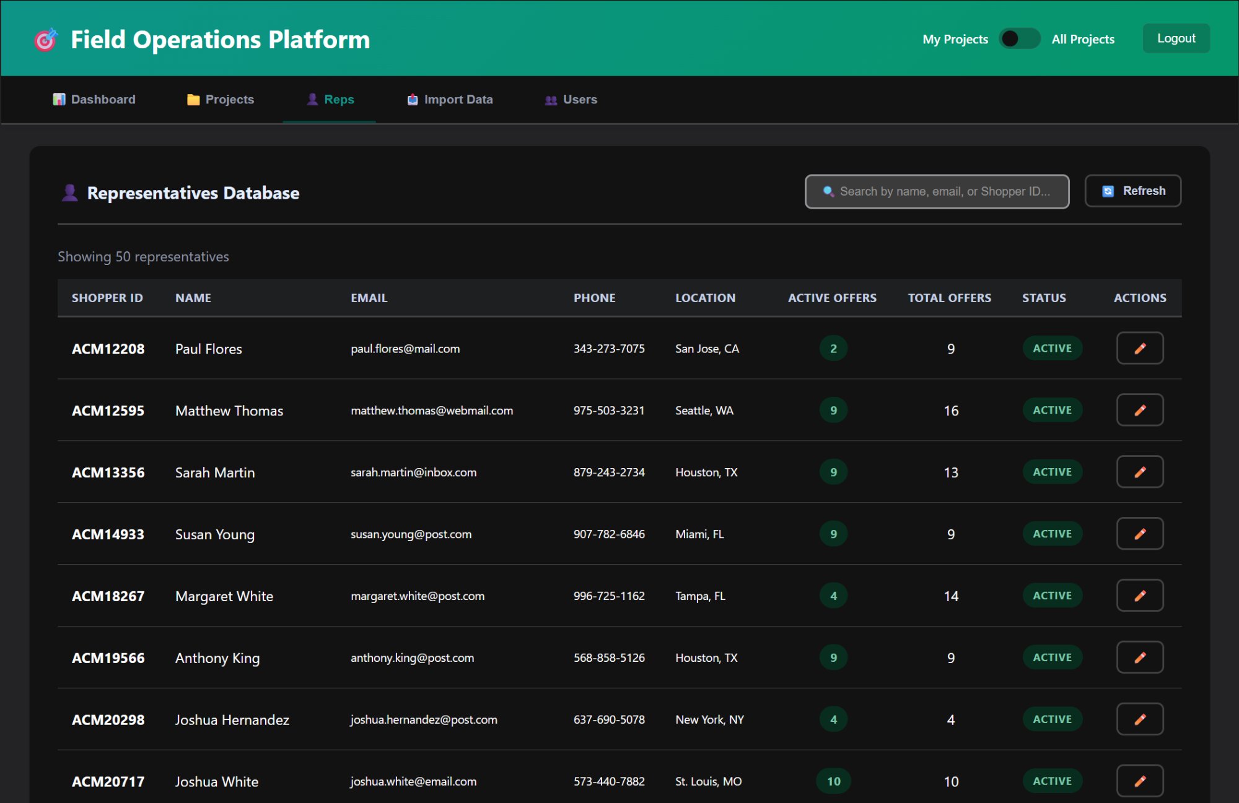Click the Active Offers column header
1239x803 pixels.
[x=832, y=298]
